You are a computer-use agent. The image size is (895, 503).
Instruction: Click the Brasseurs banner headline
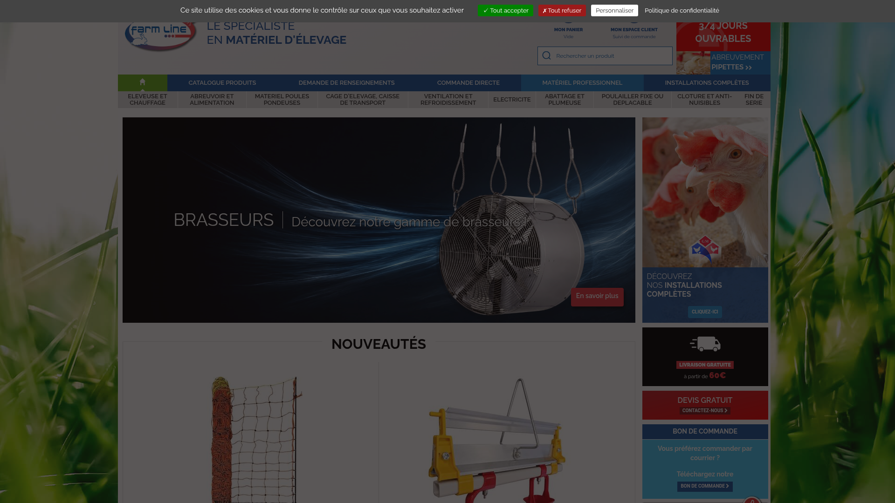(223, 220)
